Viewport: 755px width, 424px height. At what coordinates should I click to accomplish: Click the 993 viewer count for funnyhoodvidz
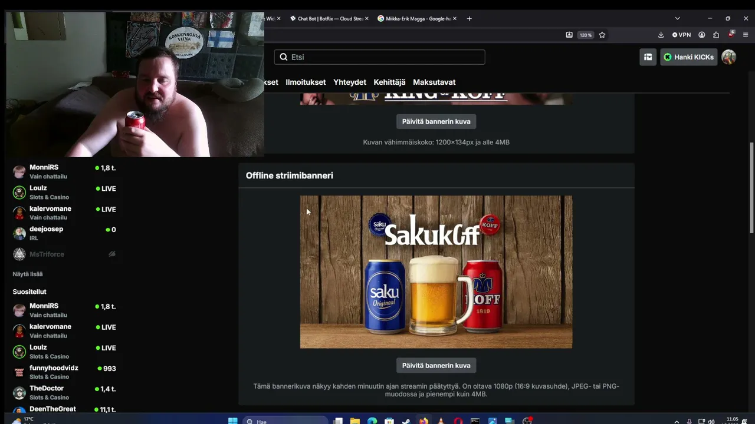[x=110, y=369]
